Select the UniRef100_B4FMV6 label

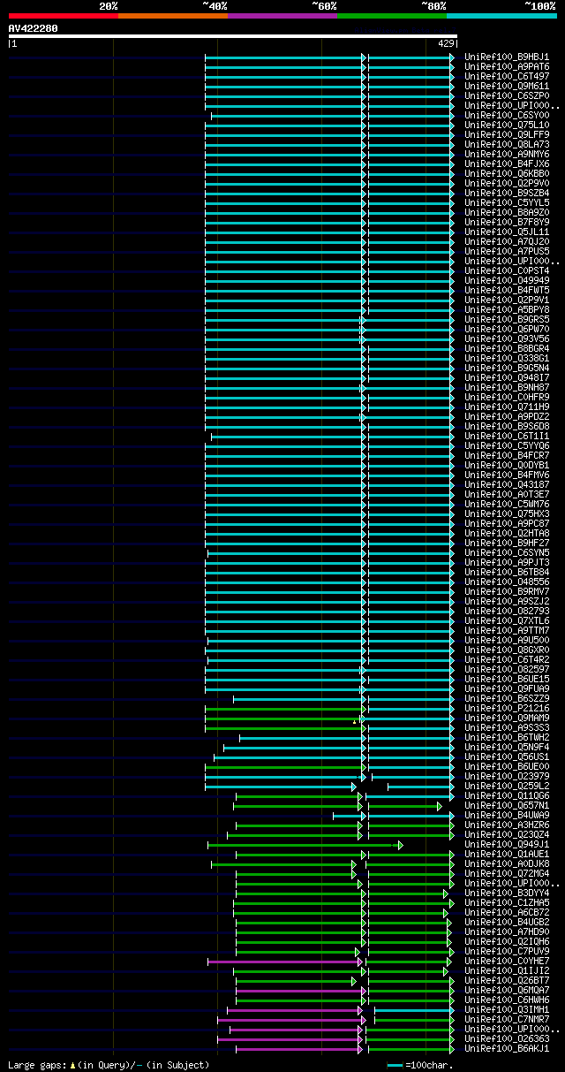point(507,475)
